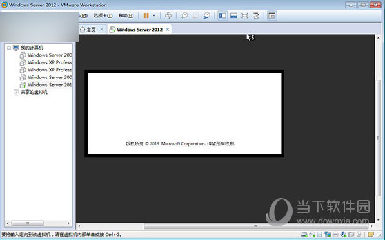Open the power options dropdown arrow
The image size is (385, 240).
point(154,15)
